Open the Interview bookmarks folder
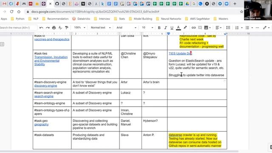This screenshot has height=153, width=272. 102,19
